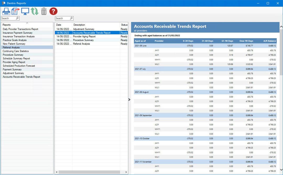Open help with the red question mark
Viewport: 283px width, 175px height.
coord(53,11)
